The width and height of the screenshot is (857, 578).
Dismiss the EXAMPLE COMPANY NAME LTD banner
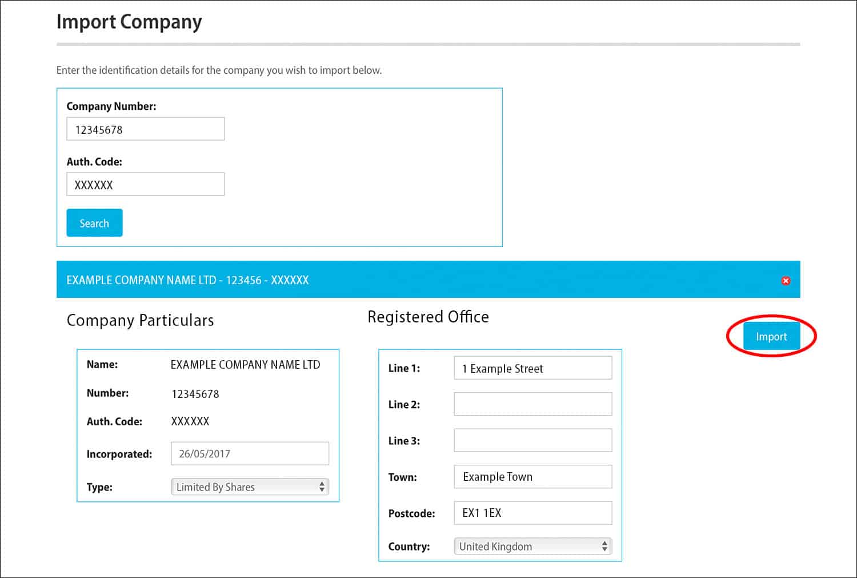[x=786, y=280]
